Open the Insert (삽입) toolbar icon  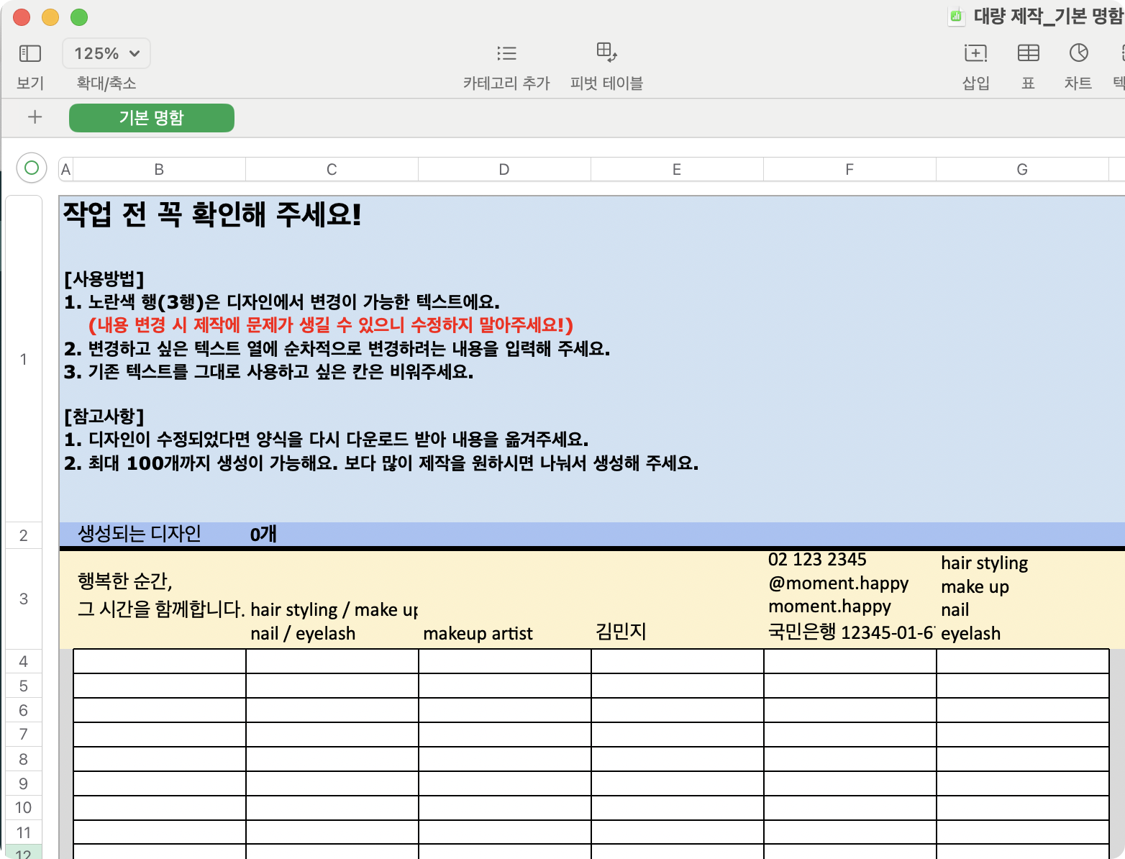pyautogui.click(x=975, y=53)
